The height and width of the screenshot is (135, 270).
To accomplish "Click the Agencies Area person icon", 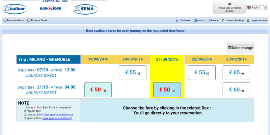I will pos(248,20).
